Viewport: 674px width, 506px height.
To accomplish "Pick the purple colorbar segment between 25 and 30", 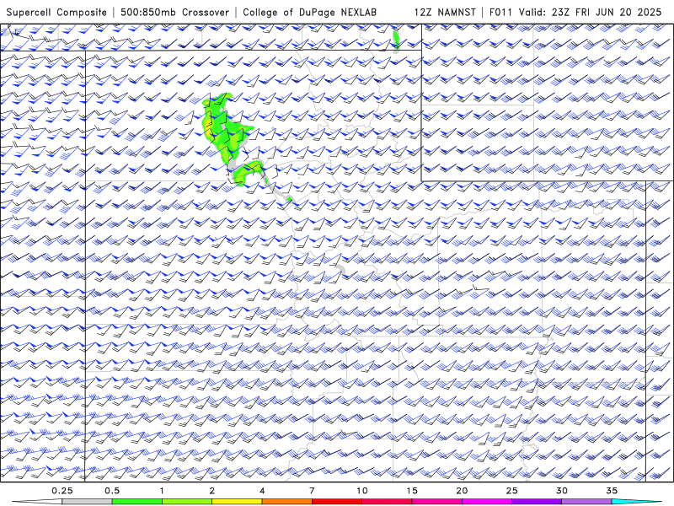I will 537,502.
